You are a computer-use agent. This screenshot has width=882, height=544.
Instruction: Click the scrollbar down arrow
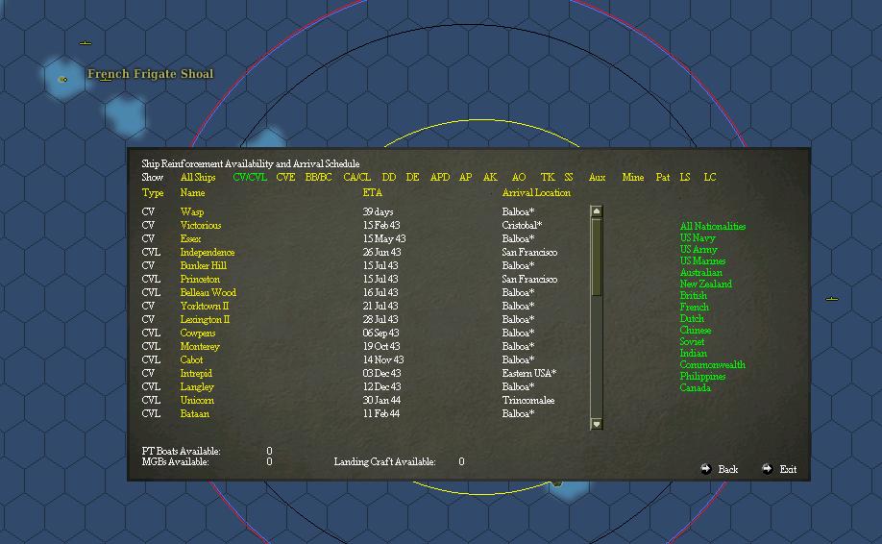coord(597,424)
